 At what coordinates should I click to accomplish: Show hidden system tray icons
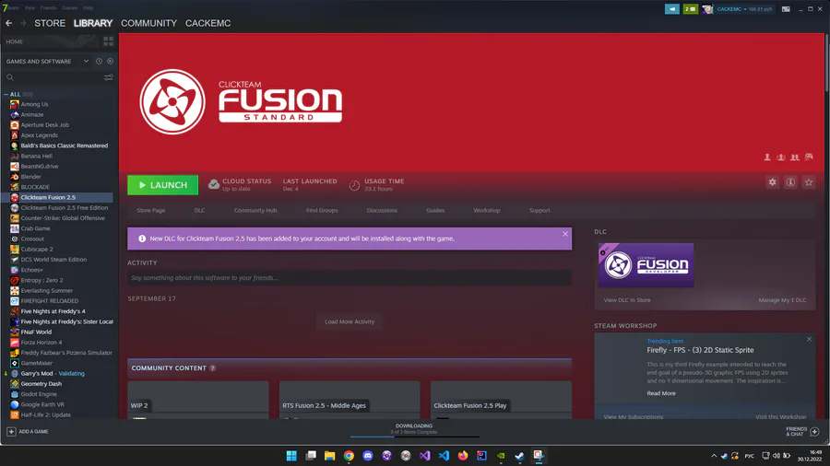(x=714, y=456)
